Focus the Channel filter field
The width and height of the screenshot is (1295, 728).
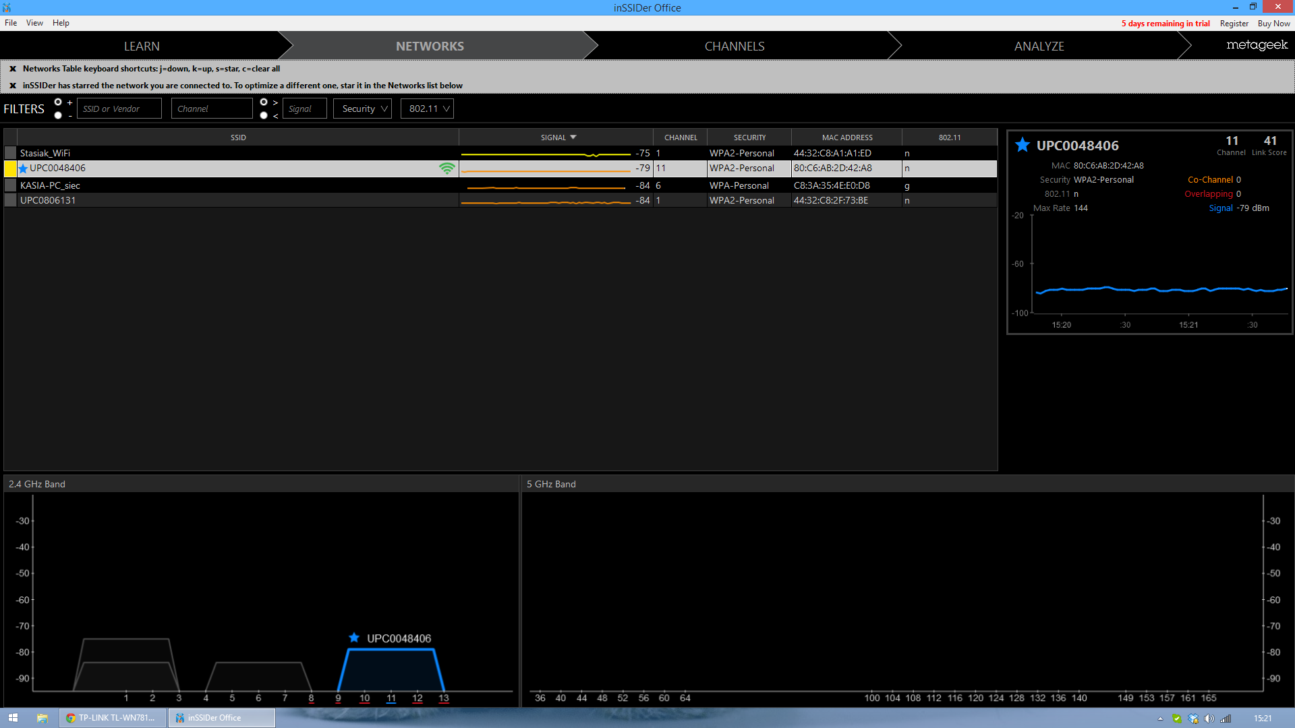(212, 109)
